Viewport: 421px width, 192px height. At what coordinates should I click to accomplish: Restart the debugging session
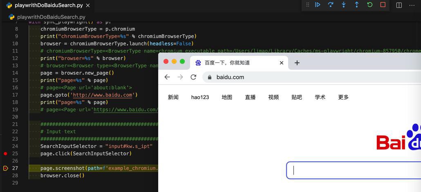(x=370, y=5)
